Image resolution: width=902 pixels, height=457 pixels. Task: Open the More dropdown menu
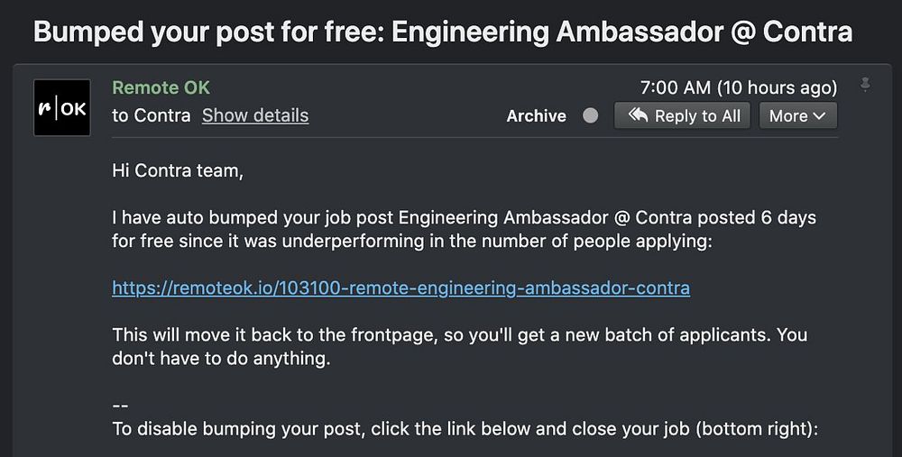pyautogui.click(x=797, y=115)
